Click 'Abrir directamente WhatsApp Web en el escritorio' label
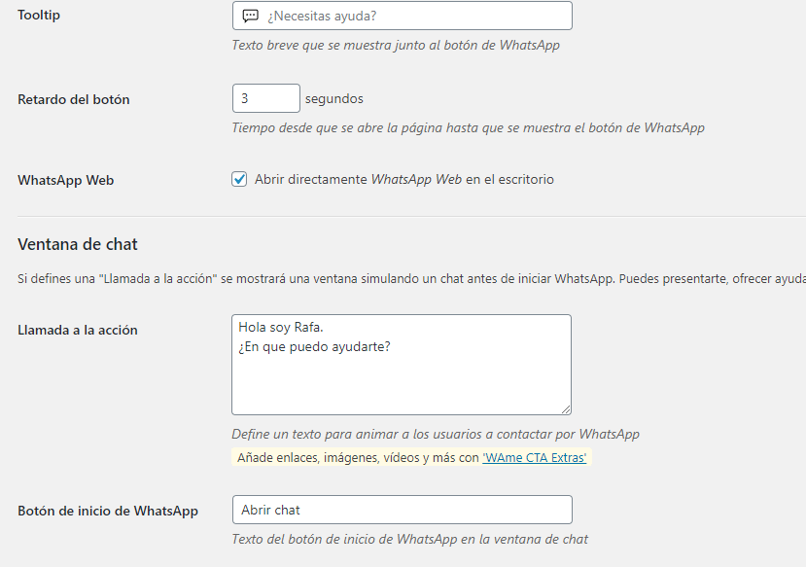Image resolution: width=806 pixels, height=567 pixels. coord(404,179)
